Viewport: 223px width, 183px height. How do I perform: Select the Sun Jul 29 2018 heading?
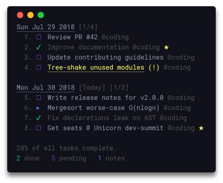[45, 27]
